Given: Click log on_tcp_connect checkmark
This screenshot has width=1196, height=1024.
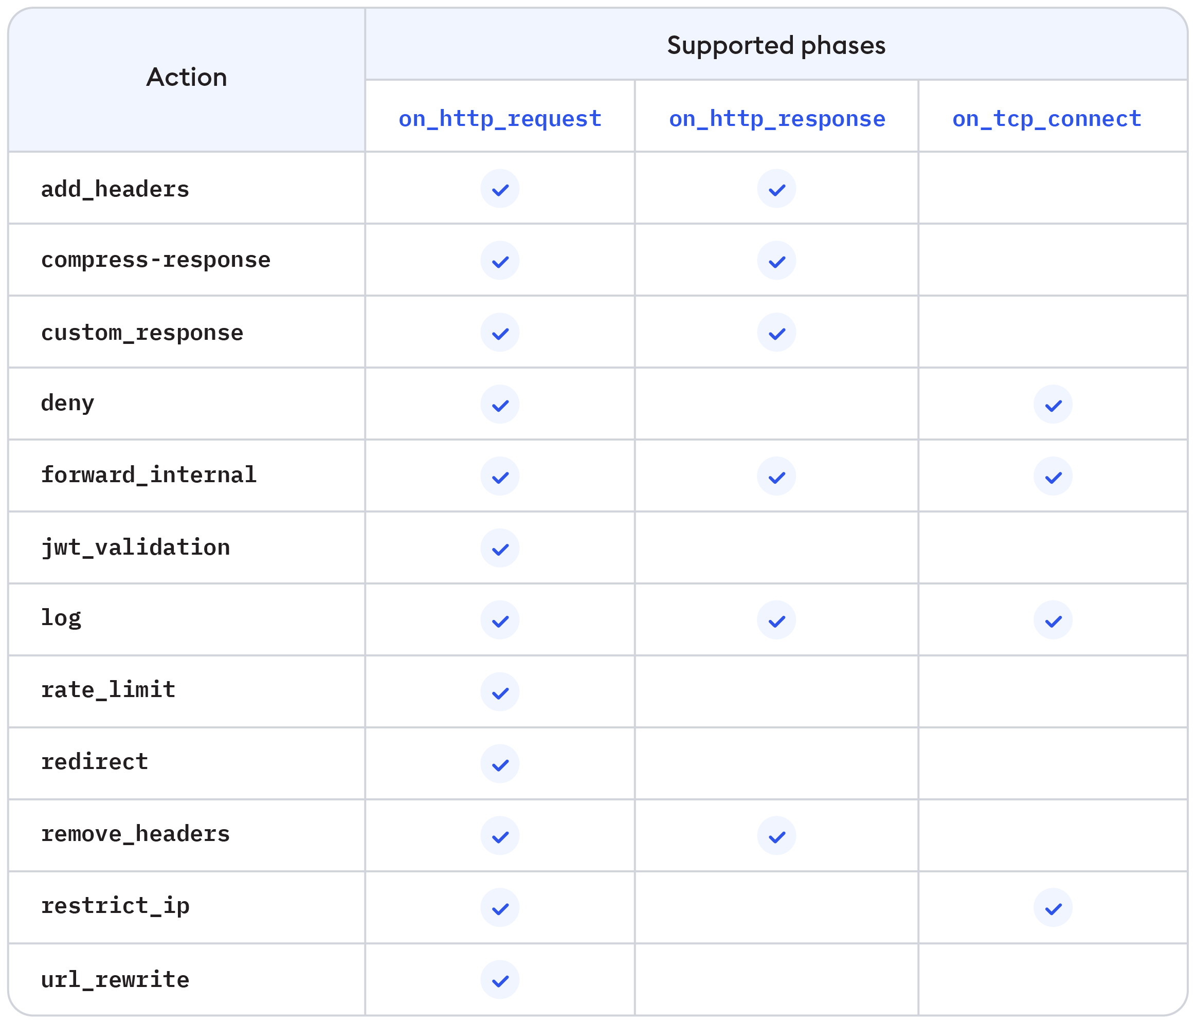Looking at the screenshot, I should (x=1053, y=620).
